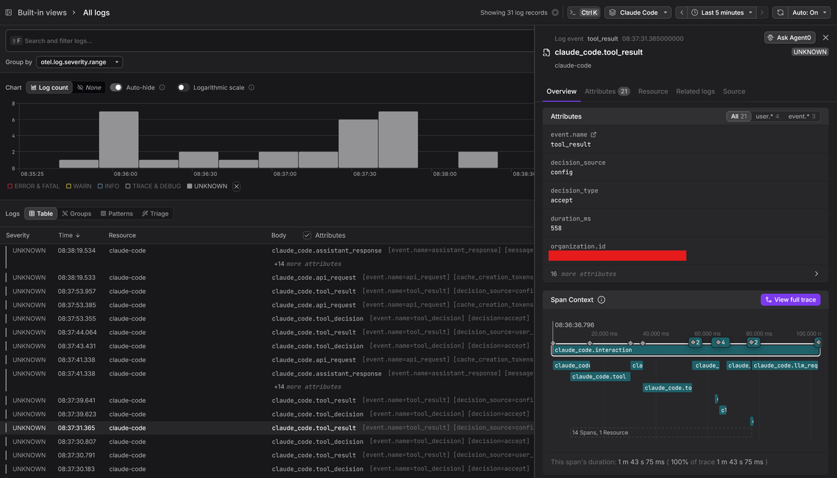Filter attributes by event.* 3
The image size is (837, 478).
802,117
